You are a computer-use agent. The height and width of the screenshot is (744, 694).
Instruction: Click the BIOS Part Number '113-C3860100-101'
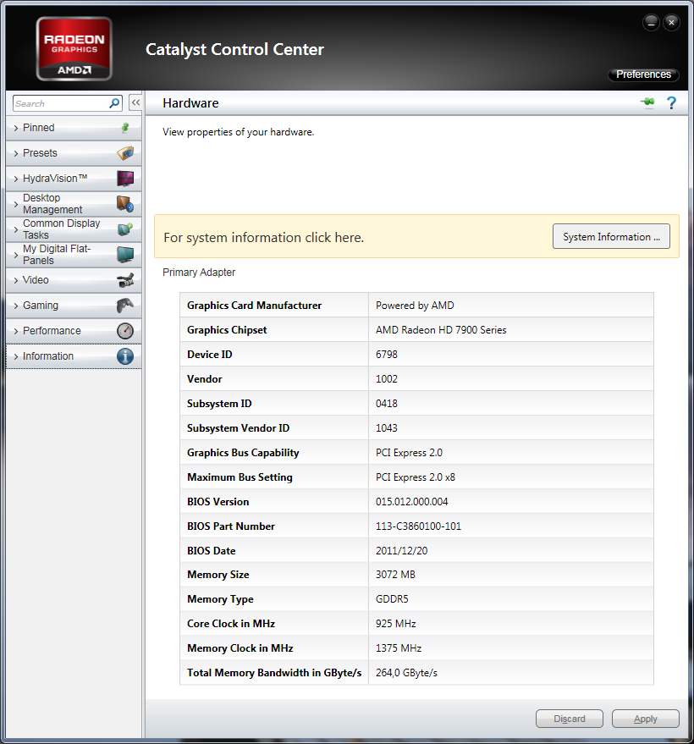[418, 526]
